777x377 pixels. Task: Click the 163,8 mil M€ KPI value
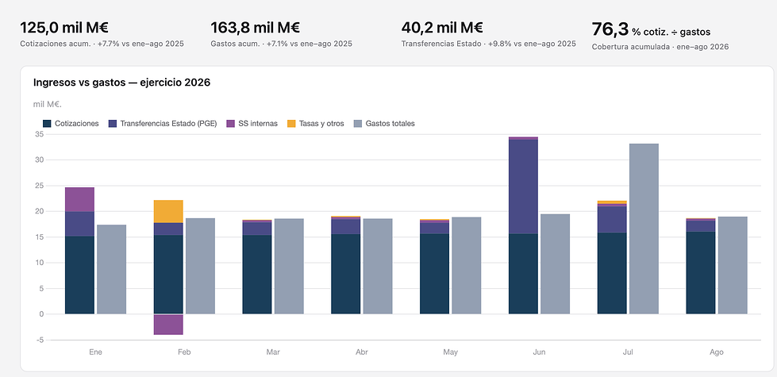tap(256, 28)
